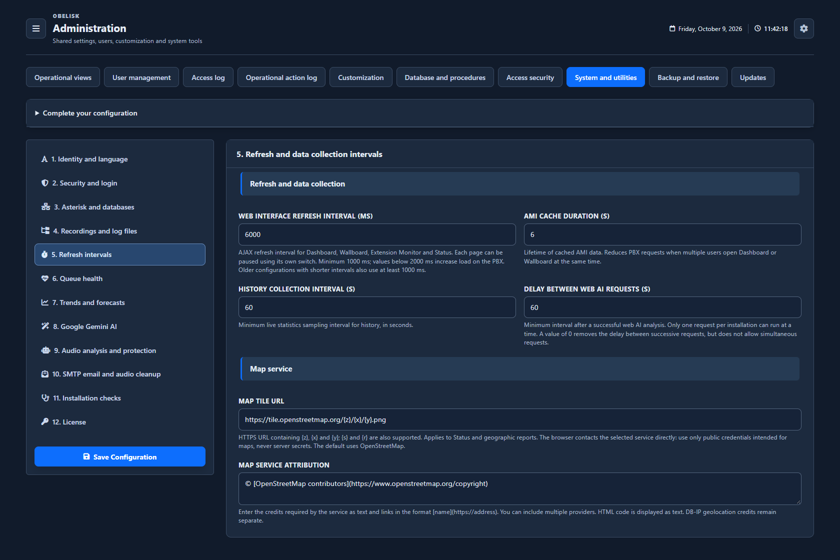Click the floppy disk icon on Save Configuration
Viewport: 840px width, 560px height.
[x=86, y=456]
